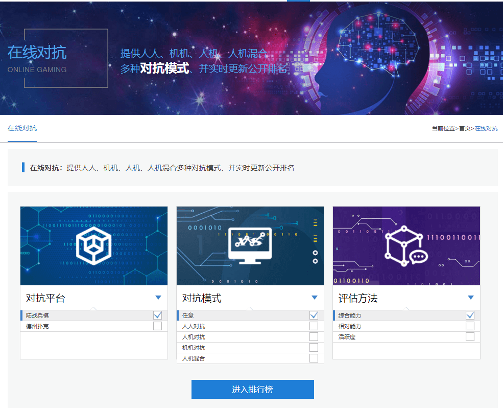Collapse the 对抗模式 dropdown

click(x=315, y=298)
